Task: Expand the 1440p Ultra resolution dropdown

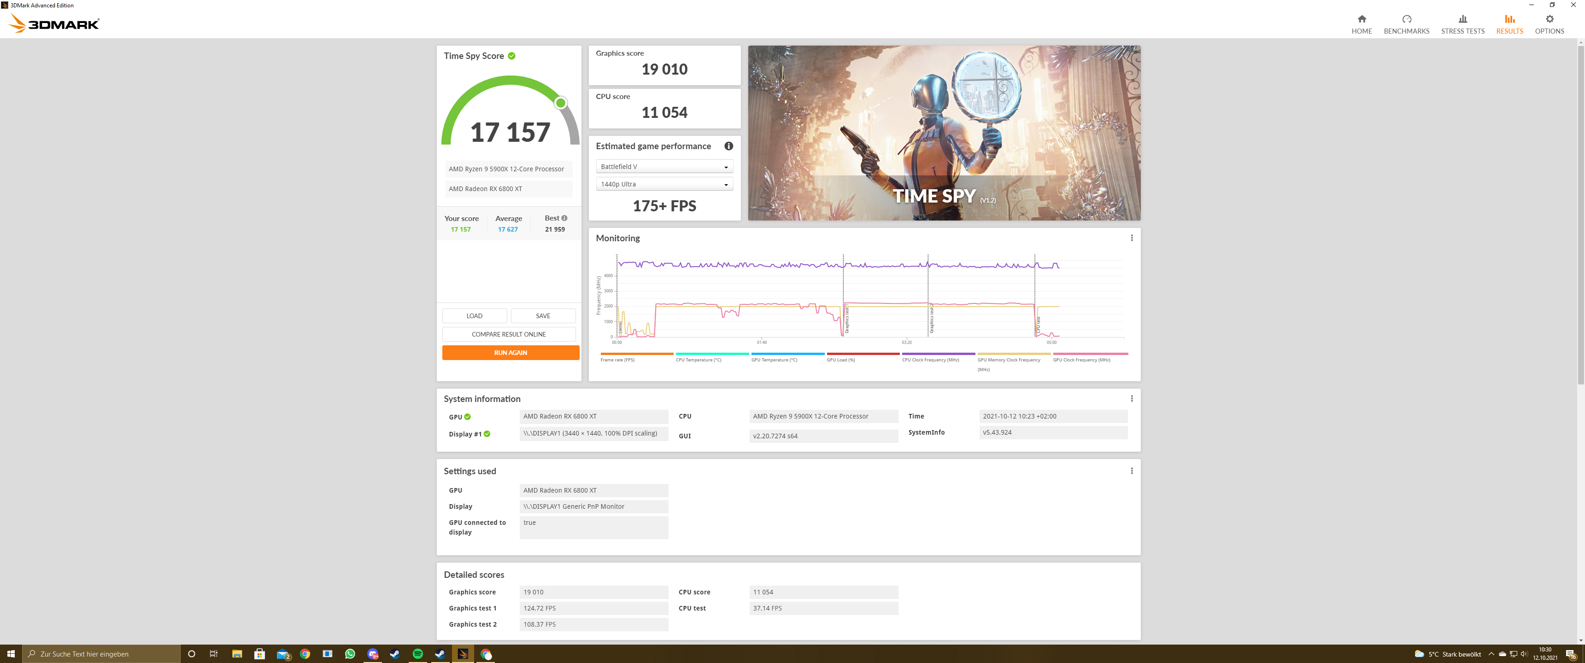Action: click(664, 185)
